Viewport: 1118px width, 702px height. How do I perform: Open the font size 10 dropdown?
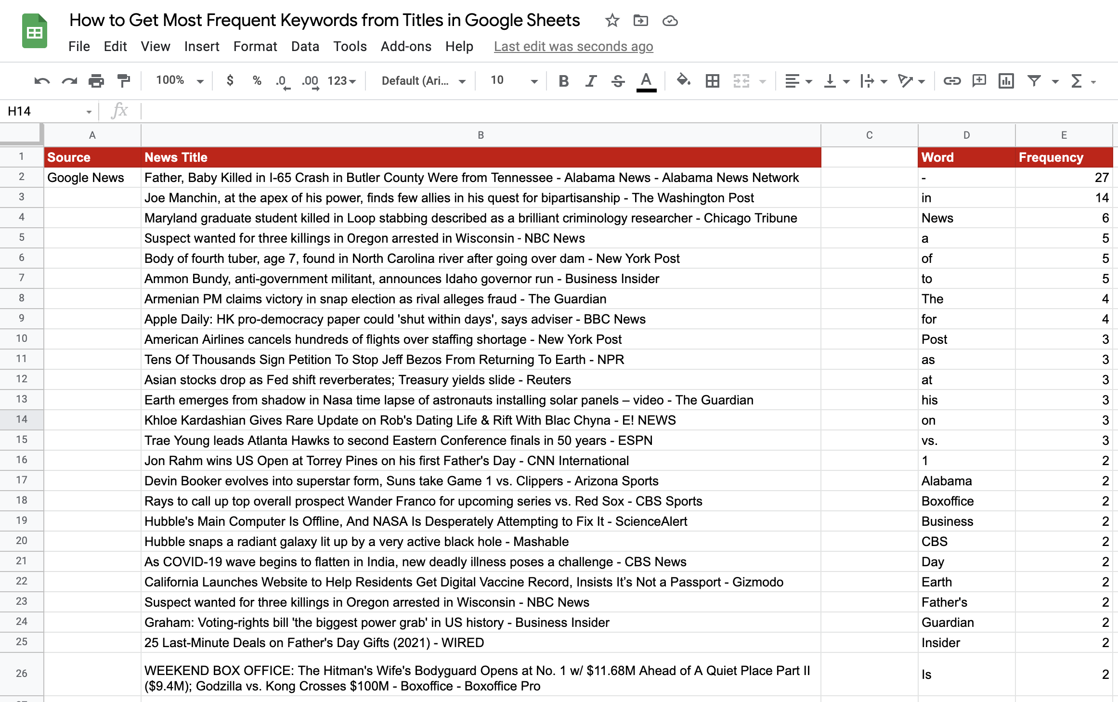coord(513,81)
